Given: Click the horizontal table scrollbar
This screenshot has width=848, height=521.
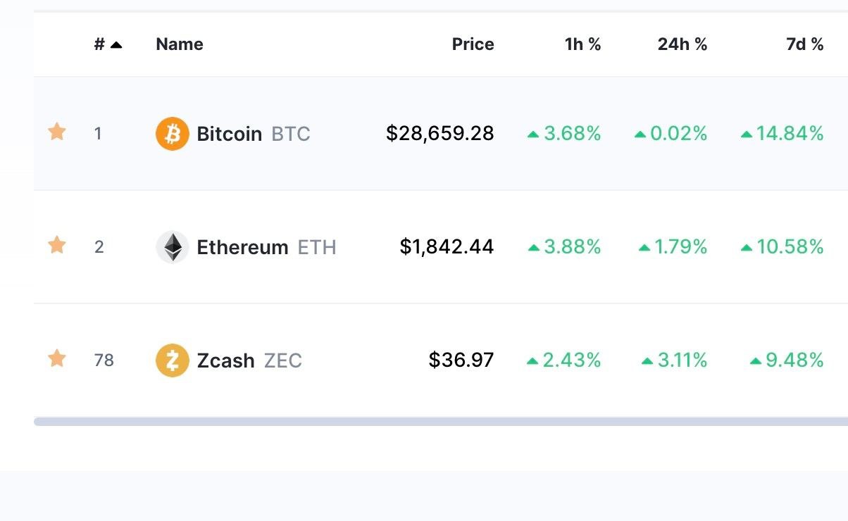Looking at the screenshot, I should coord(441,421).
